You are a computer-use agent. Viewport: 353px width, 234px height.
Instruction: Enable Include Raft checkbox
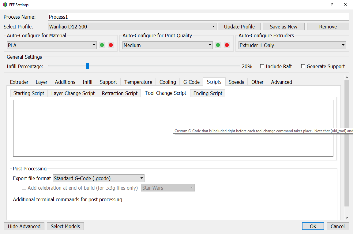tap(262, 66)
